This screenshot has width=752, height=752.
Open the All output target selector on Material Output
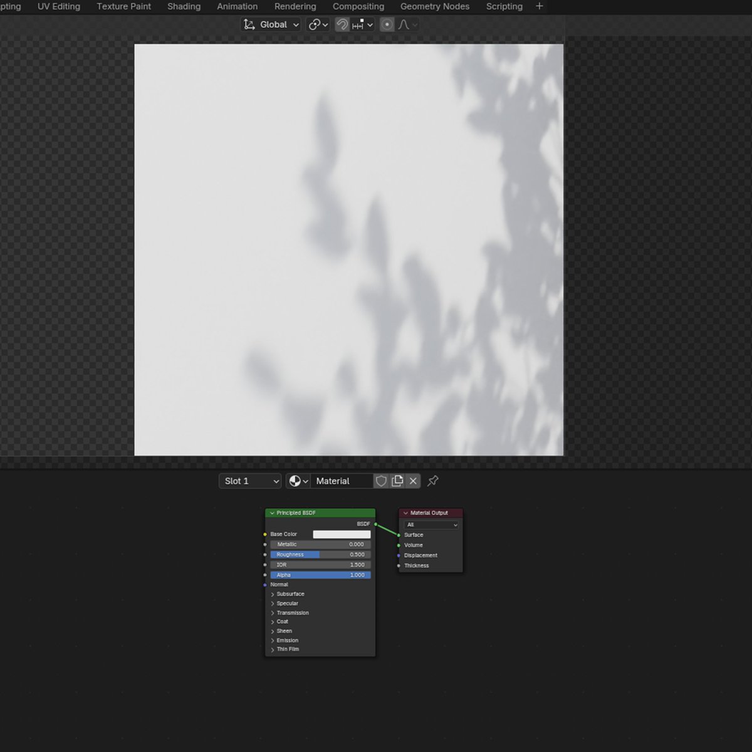(x=430, y=525)
